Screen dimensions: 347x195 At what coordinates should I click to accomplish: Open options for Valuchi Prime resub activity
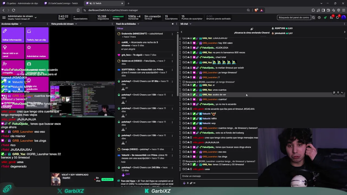click(172, 155)
